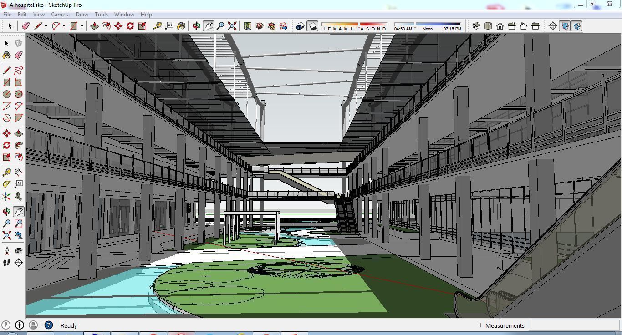The width and height of the screenshot is (622, 335).
Task: Open the Edit menu
Action: tap(22, 14)
